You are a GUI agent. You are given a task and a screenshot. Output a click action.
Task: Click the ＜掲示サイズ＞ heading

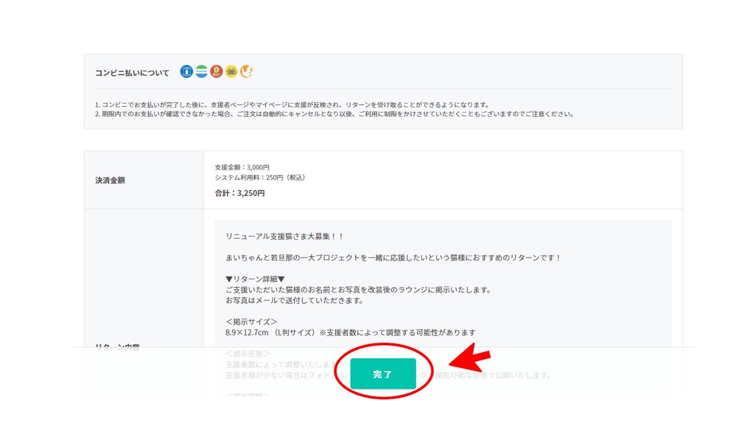[251, 322]
